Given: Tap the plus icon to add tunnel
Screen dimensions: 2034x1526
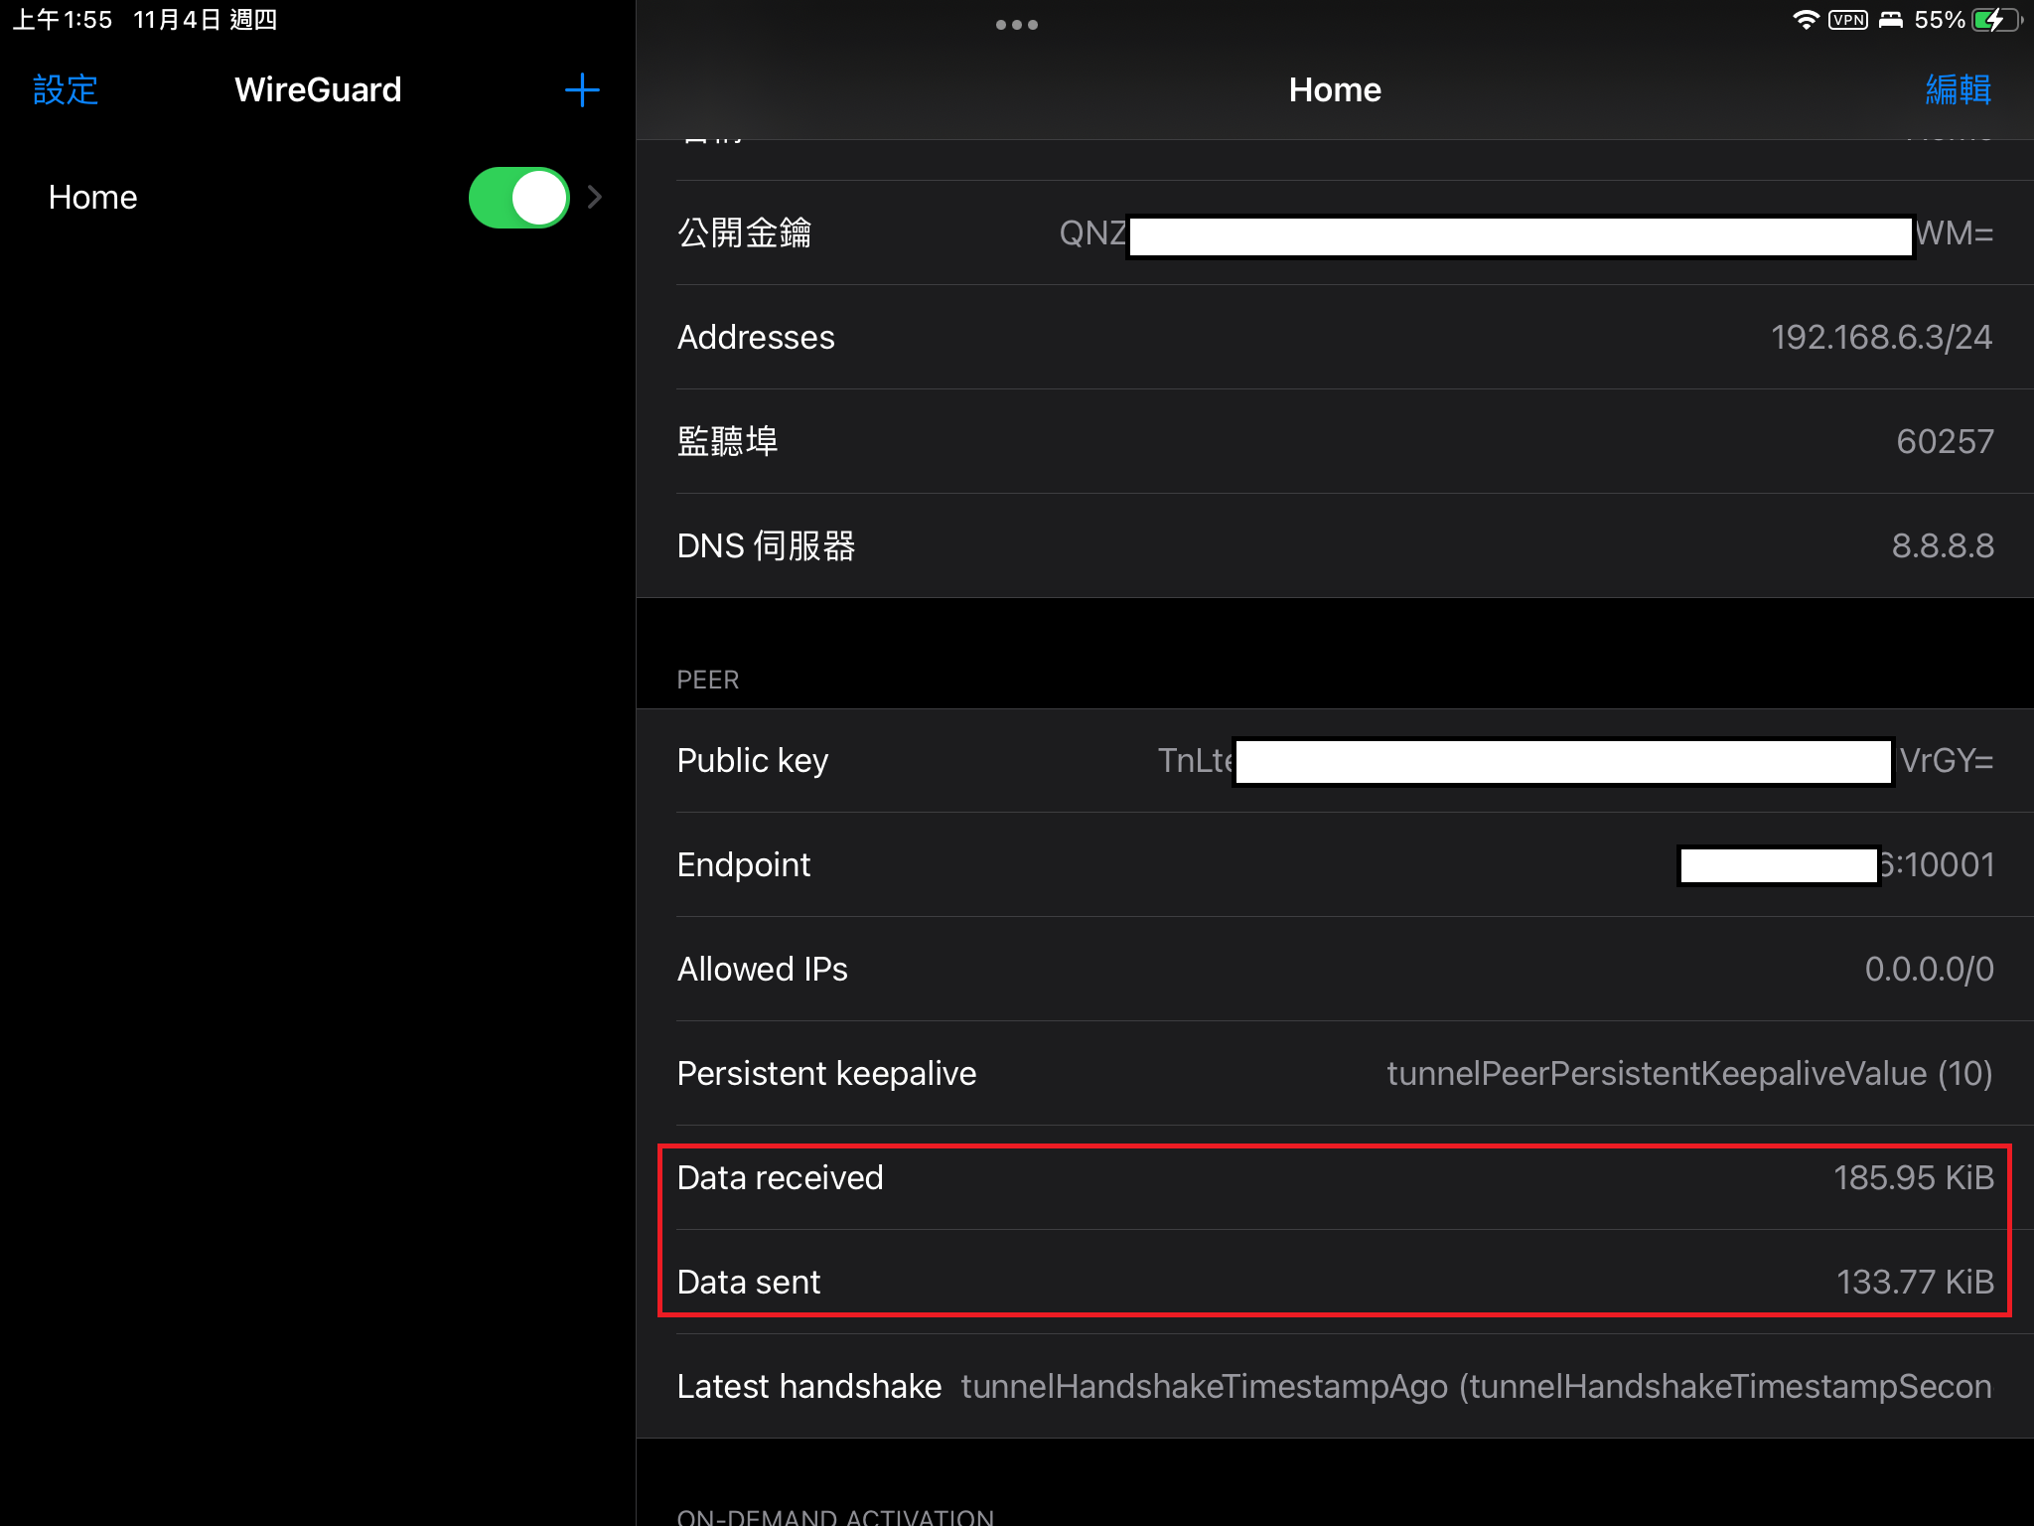Looking at the screenshot, I should pyautogui.click(x=582, y=90).
